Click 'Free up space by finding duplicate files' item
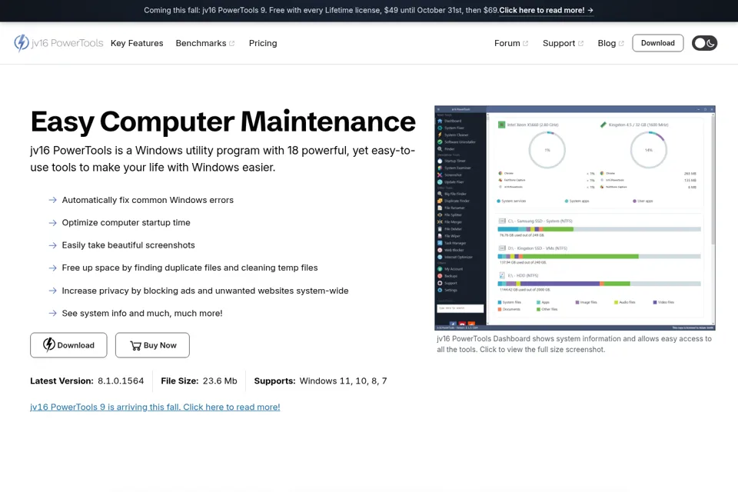Image resolution: width=738 pixels, height=492 pixels. coord(190,268)
